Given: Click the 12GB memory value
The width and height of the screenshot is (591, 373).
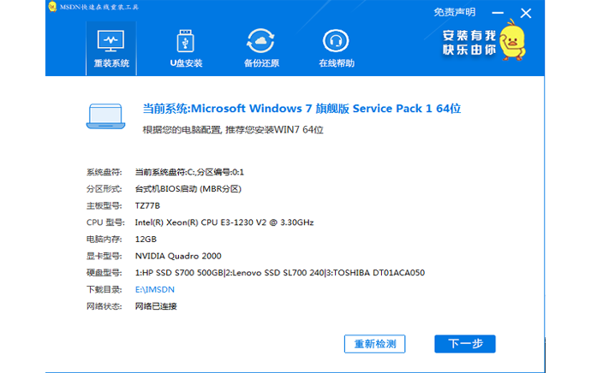Looking at the screenshot, I should coord(146,240).
